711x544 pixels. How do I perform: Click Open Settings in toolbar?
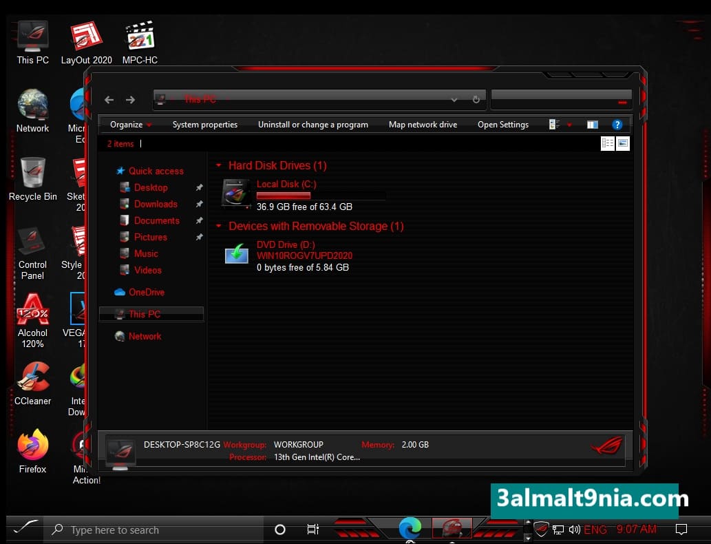click(x=503, y=125)
